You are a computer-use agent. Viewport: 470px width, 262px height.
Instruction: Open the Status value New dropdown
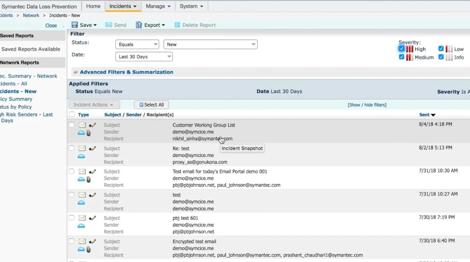pos(210,45)
